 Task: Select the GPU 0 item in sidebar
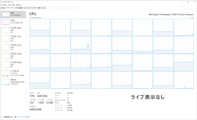point(13,82)
